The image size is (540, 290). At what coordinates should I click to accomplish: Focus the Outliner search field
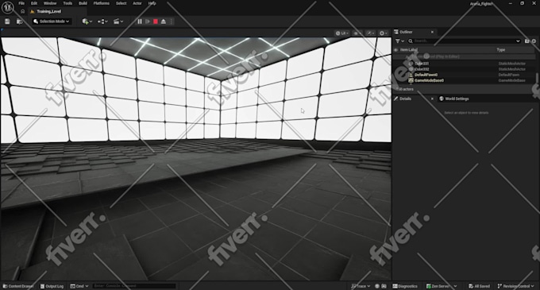464,41
